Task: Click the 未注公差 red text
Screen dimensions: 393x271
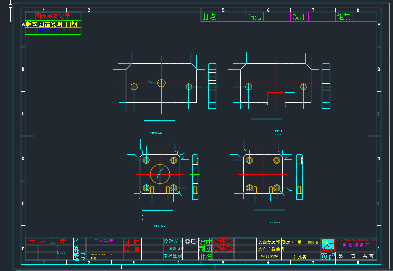Action: pyautogui.click(x=47, y=241)
